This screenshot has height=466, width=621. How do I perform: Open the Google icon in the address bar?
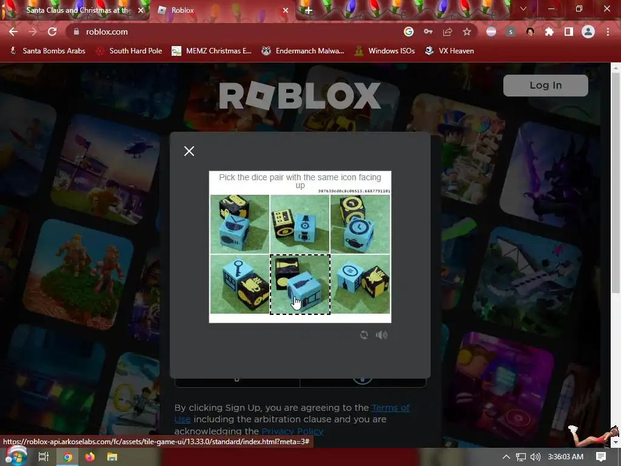(408, 32)
